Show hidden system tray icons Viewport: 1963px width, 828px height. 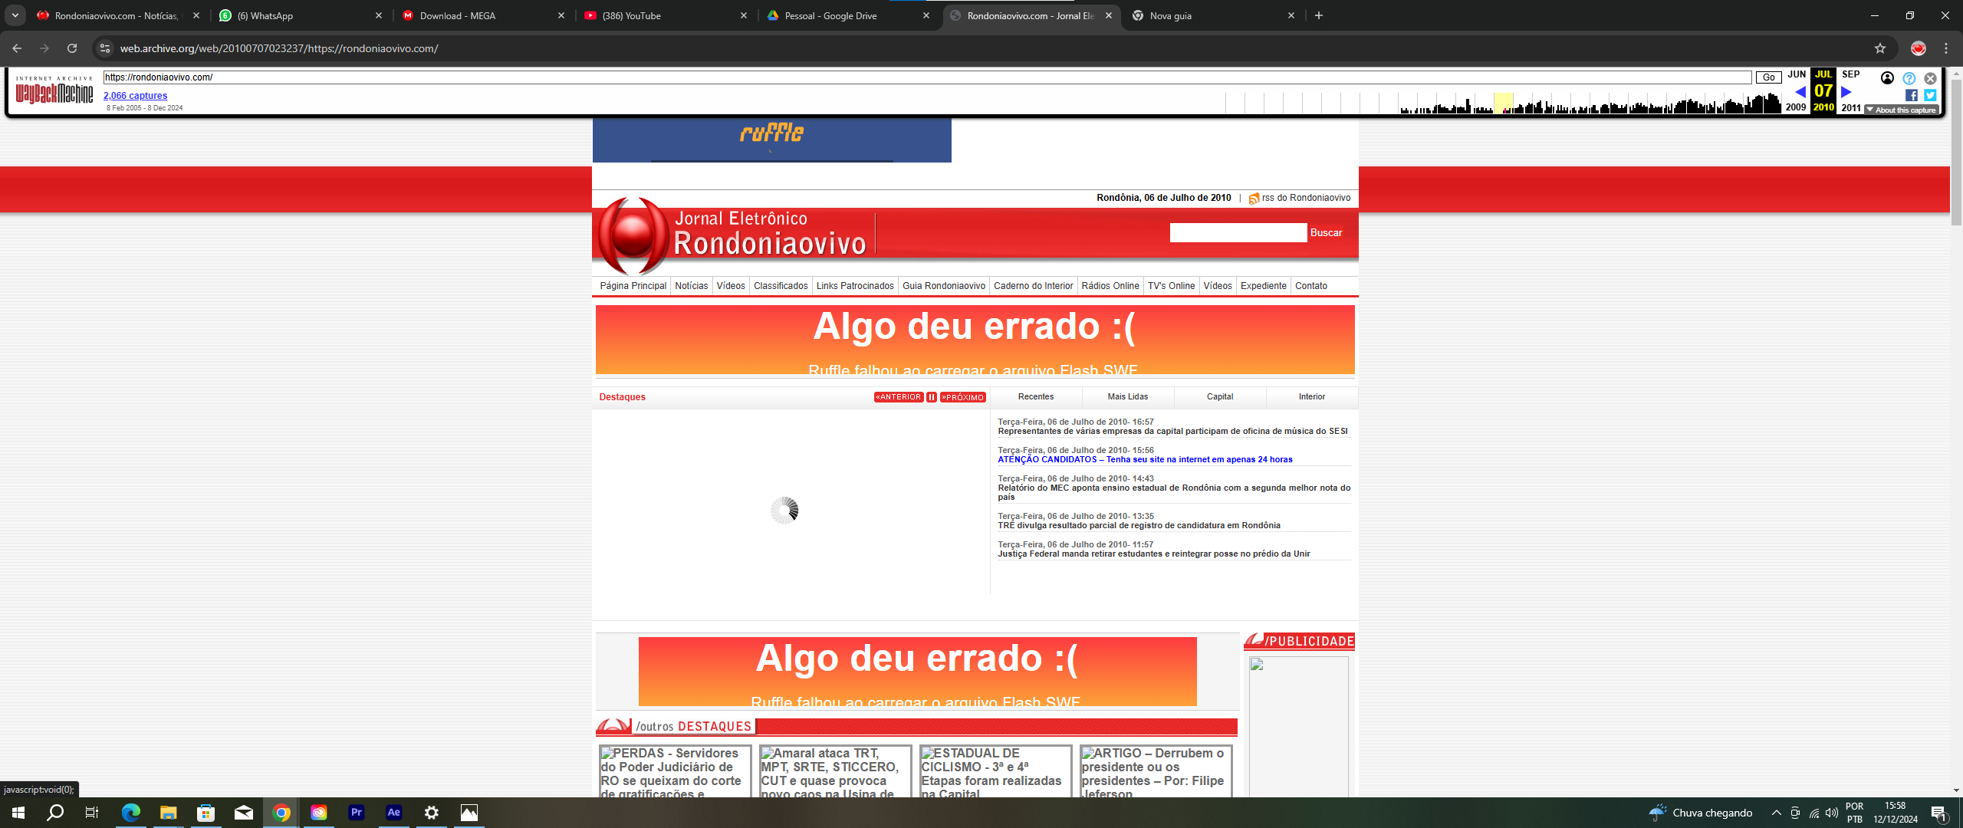pos(1776,813)
